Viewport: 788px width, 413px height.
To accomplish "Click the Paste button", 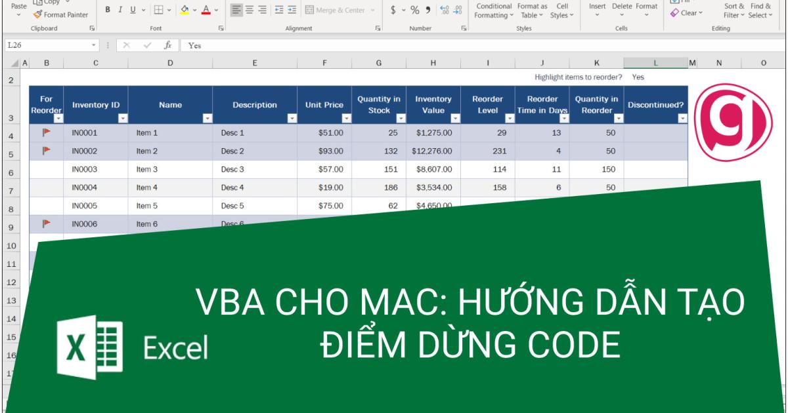I will point(18,7).
